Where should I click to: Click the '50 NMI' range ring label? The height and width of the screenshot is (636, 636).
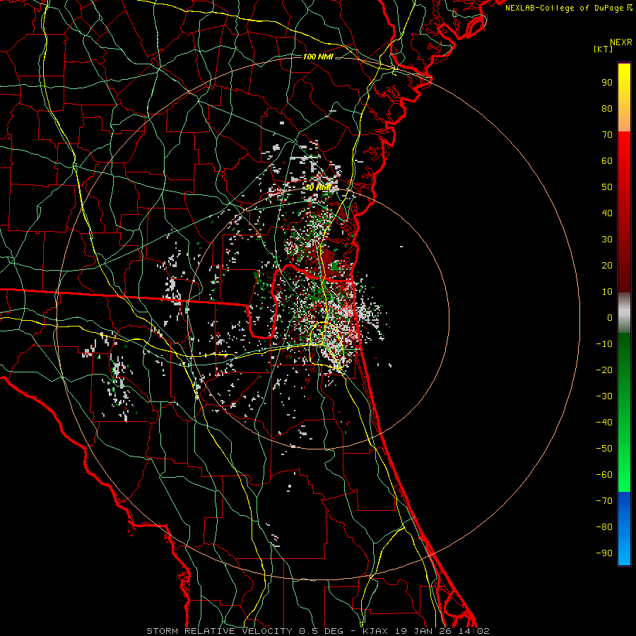pyautogui.click(x=319, y=188)
